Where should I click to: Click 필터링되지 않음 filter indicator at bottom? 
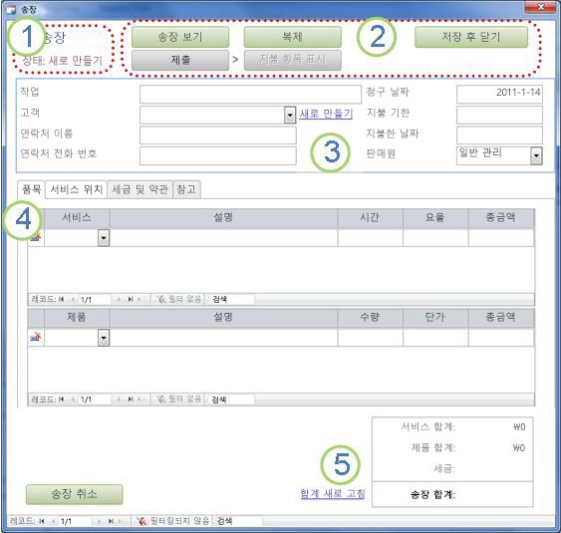pyautogui.click(x=173, y=521)
